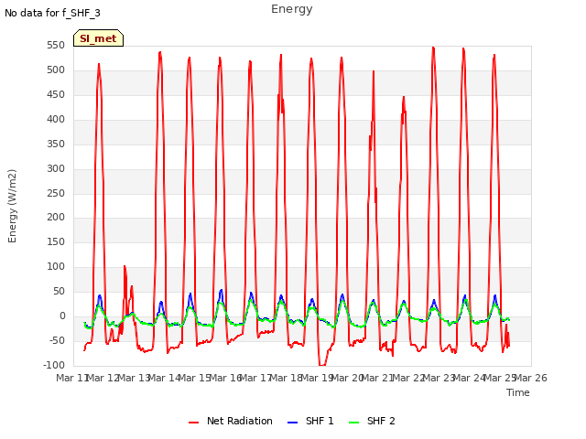Click the red Net Radiation legend swatch
The width and height of the screenshot is (586, 439).
click(193, 423)
